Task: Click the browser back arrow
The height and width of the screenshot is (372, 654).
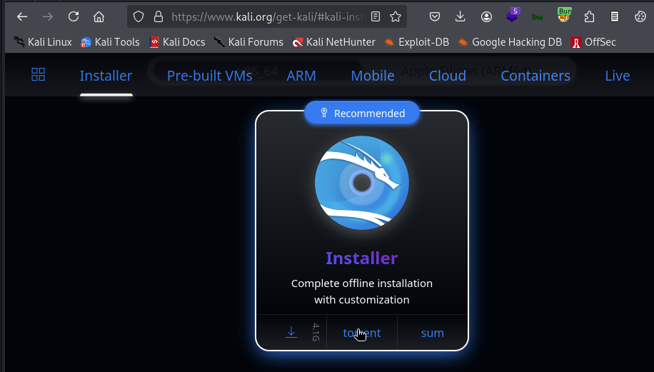Action: pyautogui.click(x=22, y=16)
